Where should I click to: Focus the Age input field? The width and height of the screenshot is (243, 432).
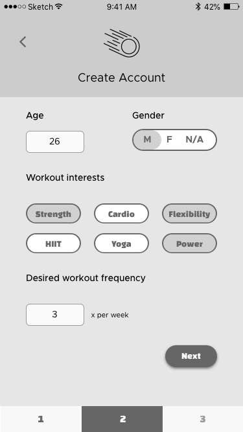[55, 142]
